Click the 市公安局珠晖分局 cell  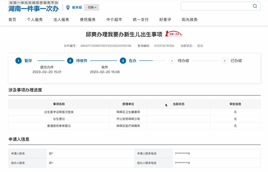point(128,119)
